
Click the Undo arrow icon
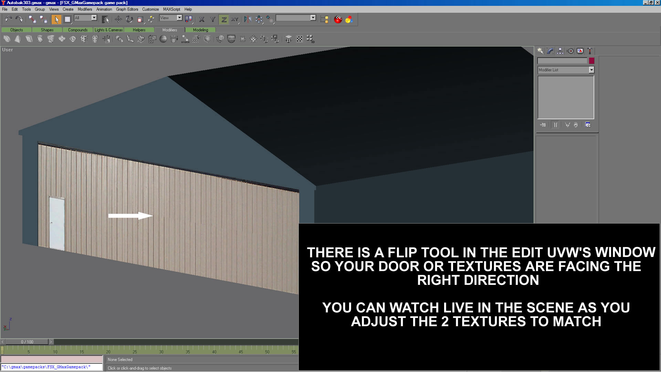[x=8, y=19]
